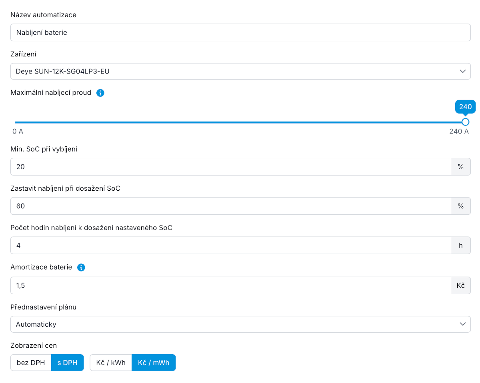Image resolution: width=480 pixels, height=383 pixels.
Task: Select the 's DPH' price option
Action: (68, 363)
